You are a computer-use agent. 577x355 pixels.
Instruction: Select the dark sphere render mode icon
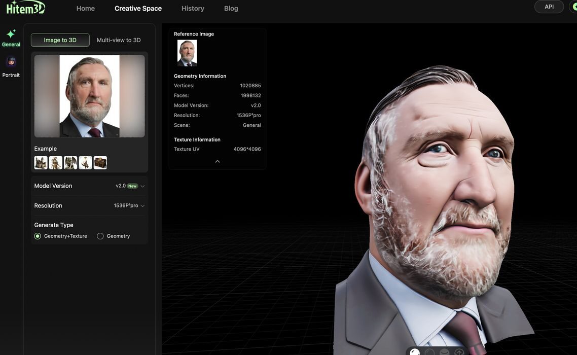click(x=429, y=352)
